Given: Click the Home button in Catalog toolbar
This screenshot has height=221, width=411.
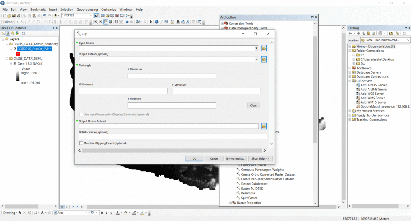Looking at the screenshot, I should (x=368, y=33).
